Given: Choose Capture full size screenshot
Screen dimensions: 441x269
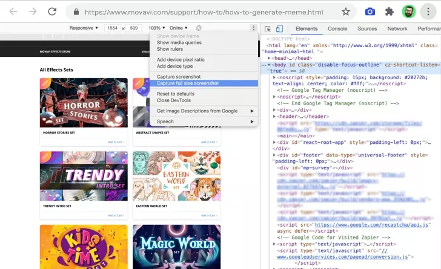Looking at the screenshot, I should (x=204, y=83).
